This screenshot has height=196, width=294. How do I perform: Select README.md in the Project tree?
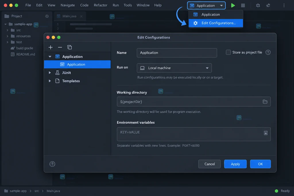26,54
